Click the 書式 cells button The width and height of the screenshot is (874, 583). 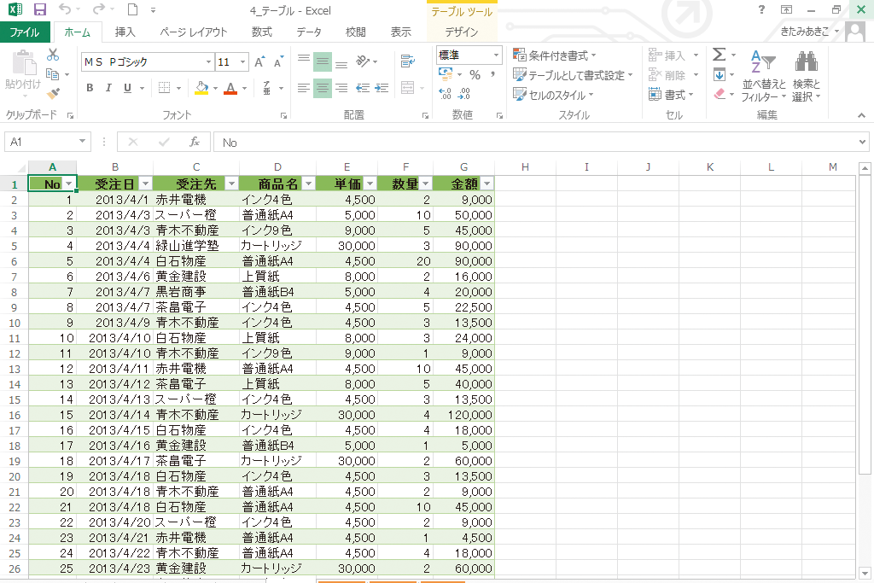671,95
